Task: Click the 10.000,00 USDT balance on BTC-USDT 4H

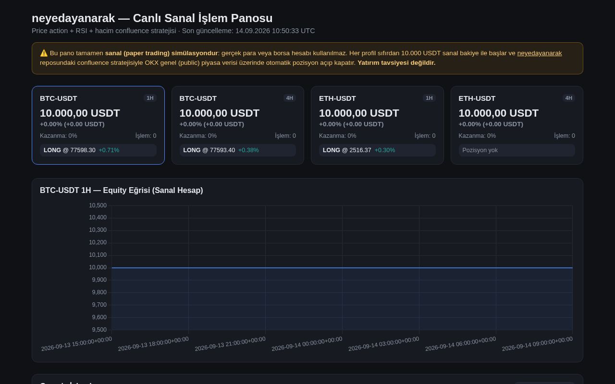Action: 220,113
